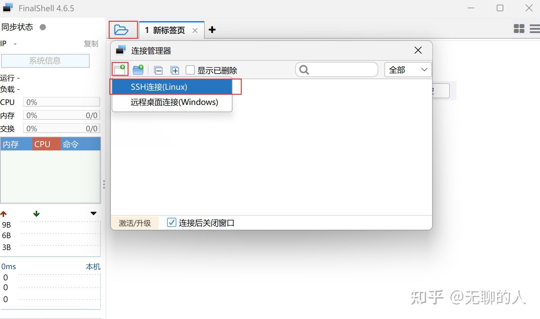Viewport: 540px width, 319px height.
Task: Uncheck 连接后关闭窗口 checkbox
Action: [x=171, y=223]
